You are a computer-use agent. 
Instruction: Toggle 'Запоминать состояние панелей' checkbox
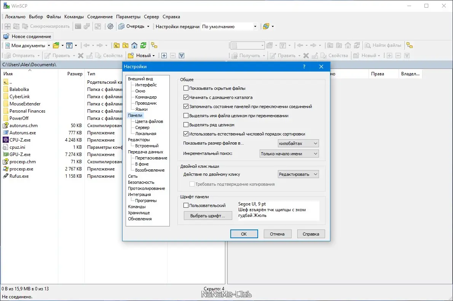pyautogui.click(x=186, y=107)
